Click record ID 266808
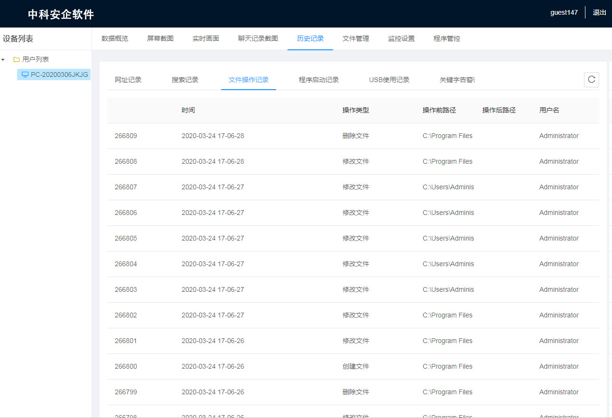This screenshot has width=612, height=418. point(126,161)
